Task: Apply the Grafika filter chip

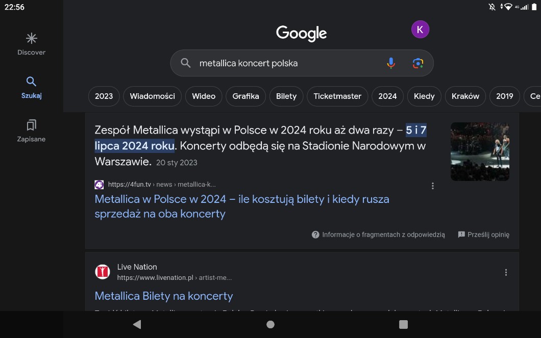Action: [245, 96]
